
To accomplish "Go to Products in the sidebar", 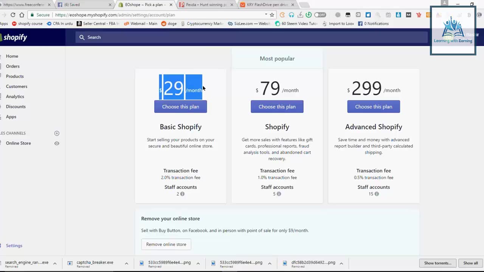I will tap(15, 76).
